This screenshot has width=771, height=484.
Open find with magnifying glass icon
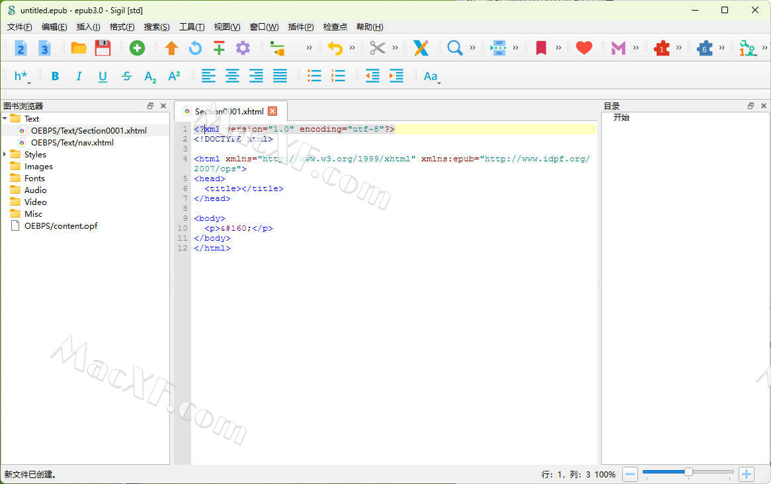coord(455,48)
